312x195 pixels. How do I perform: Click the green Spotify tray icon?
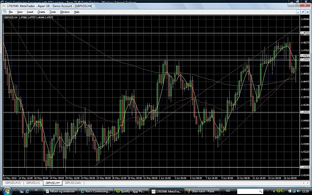[x=279, y=191]
